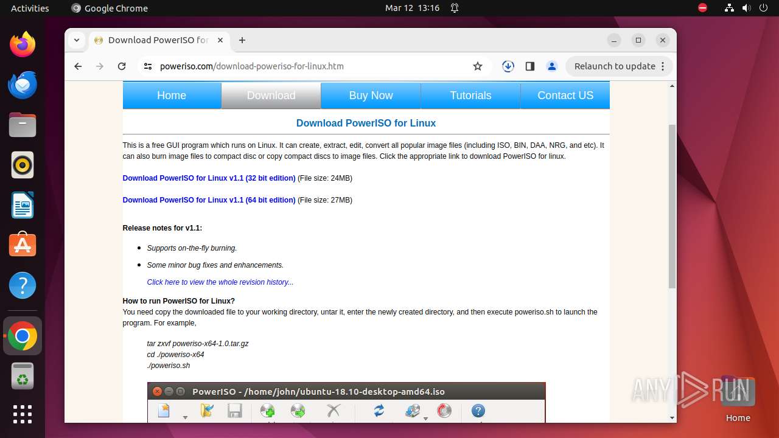
Task: Launch LibreOffice Writer from the dock
Action: tap(23, 205)
